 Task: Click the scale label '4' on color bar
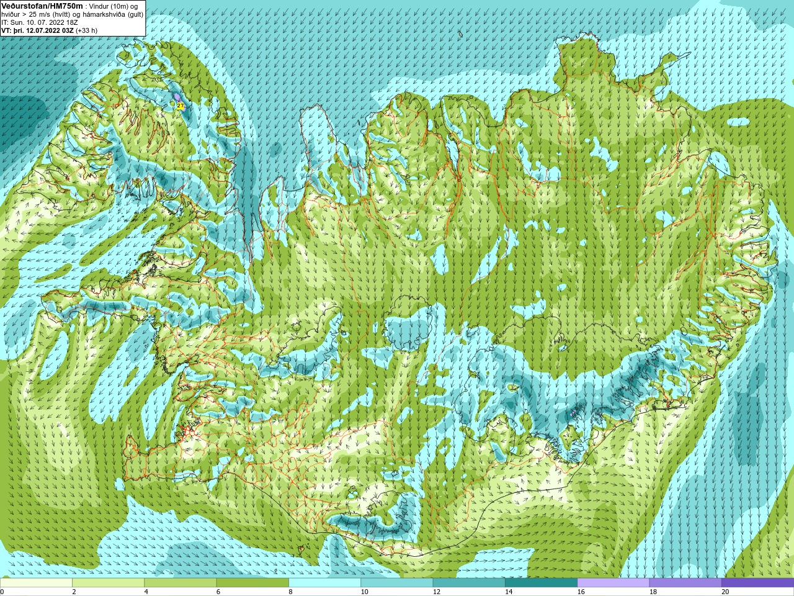point(146,592)
